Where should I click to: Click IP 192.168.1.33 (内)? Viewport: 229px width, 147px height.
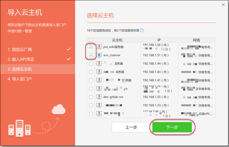[x=156, y=105]
